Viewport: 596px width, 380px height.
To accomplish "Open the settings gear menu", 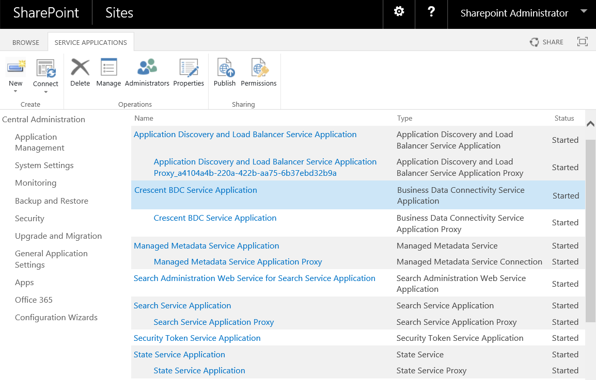I will pyautogui.click(x=399, y=12).
